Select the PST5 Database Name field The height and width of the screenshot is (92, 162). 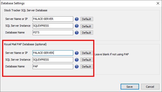[x=53, y=32]
